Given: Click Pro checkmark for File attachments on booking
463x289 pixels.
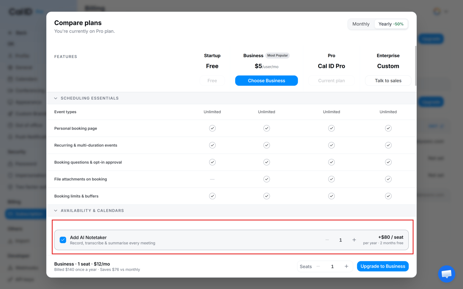Looking at the screenshot, I should pyautogui.click(x=331, y=179).
